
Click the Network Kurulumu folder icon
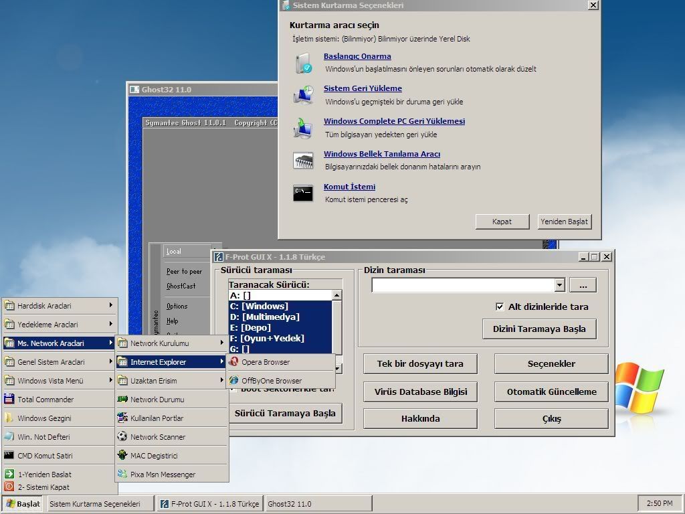point(122,343)
